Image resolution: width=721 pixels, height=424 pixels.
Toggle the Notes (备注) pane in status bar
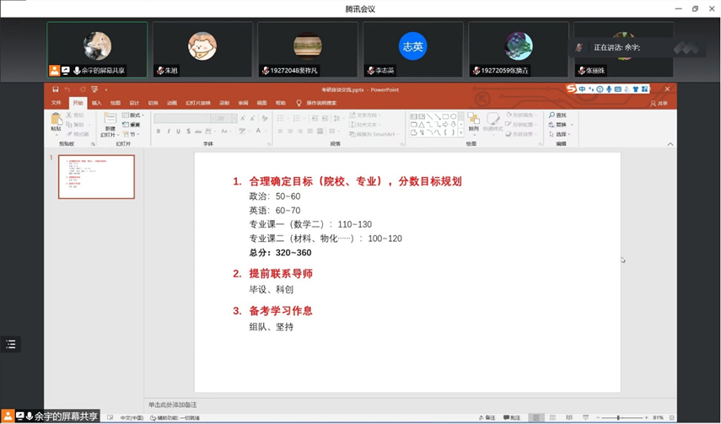point(487,417)
